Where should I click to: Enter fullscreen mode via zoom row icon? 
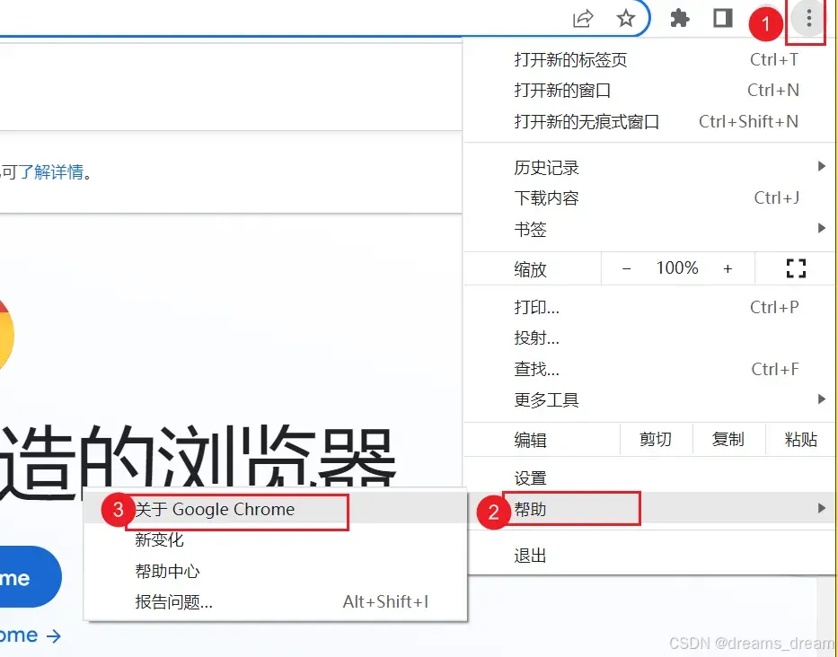tap(796, 268)
